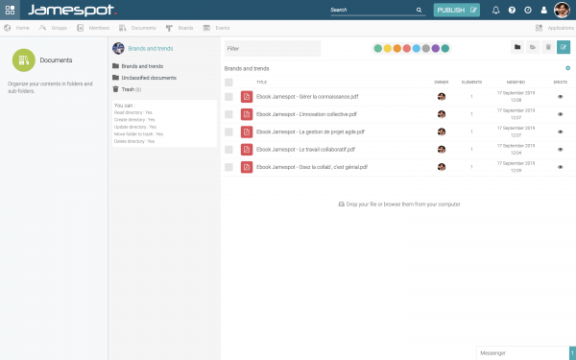The width and height of the screenshot is (576, 360).
Task: Open the user account silhouette icon
Action: [543, 10]
